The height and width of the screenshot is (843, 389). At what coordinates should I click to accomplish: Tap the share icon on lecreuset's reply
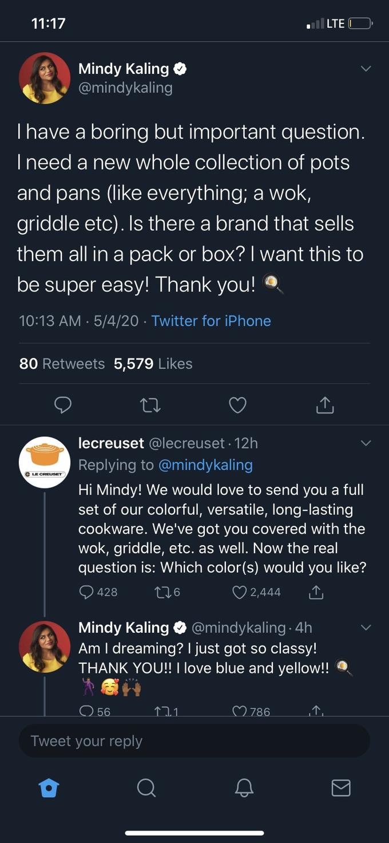316,592
